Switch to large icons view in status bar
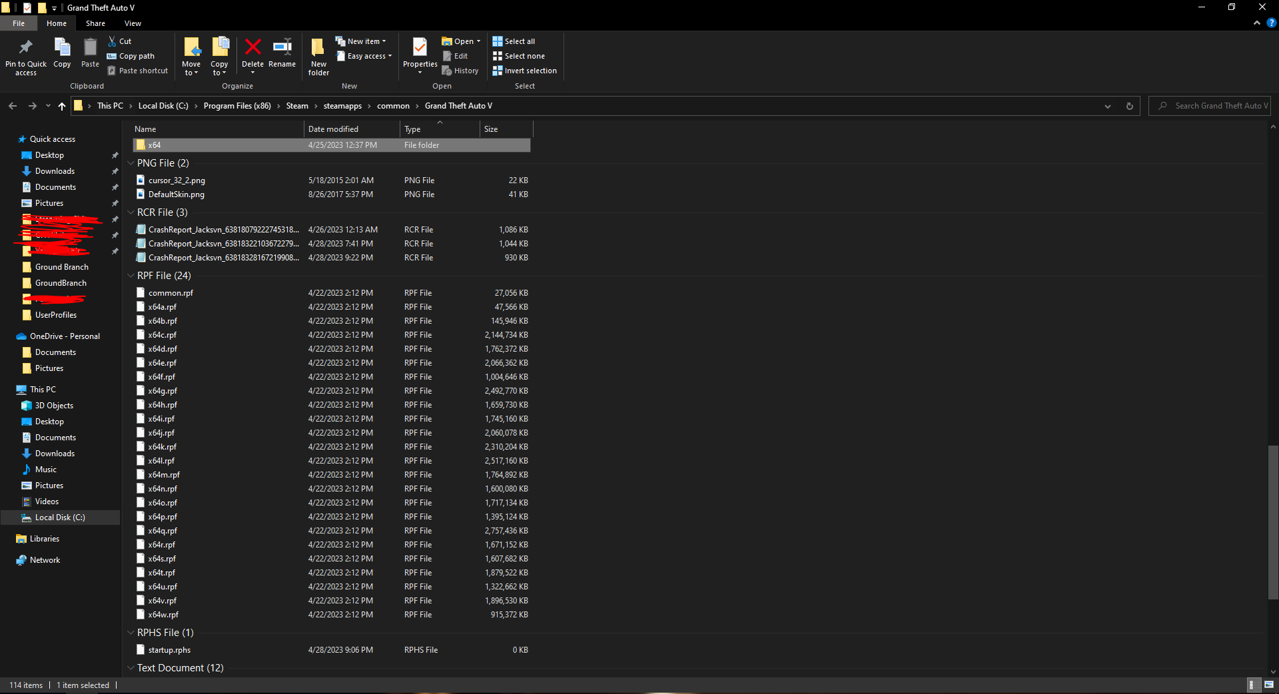This screenshot has width=1279, height=694. [x=1268, y=685]
